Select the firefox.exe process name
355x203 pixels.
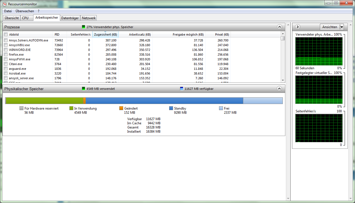[16, 55]
